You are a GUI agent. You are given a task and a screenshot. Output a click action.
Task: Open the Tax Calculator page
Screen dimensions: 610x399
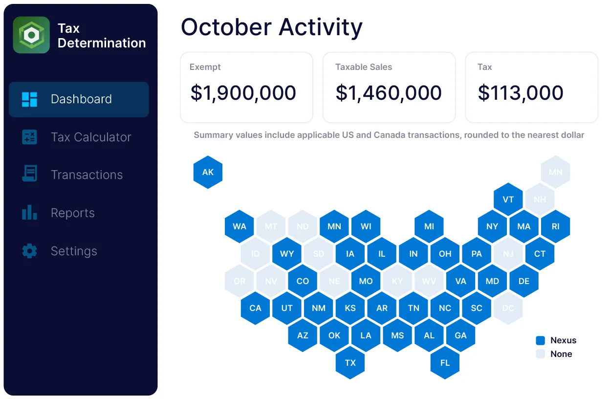point(91,137)
